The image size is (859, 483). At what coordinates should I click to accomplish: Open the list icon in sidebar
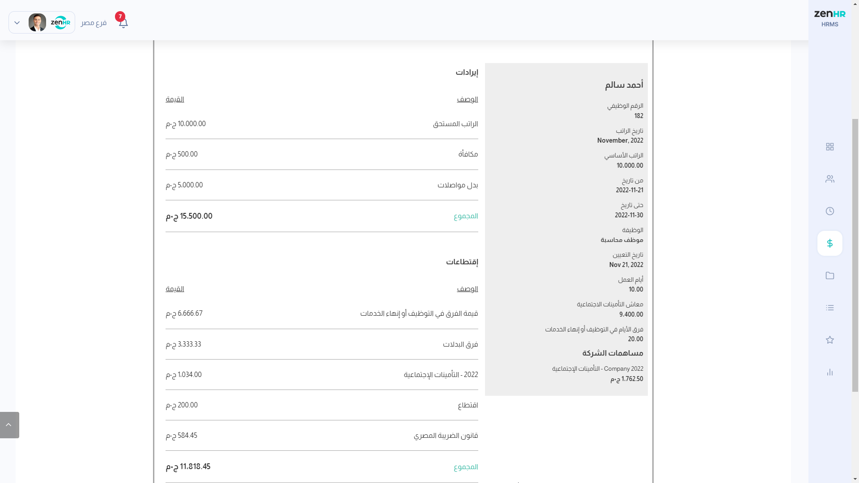[x=829, y=308]
